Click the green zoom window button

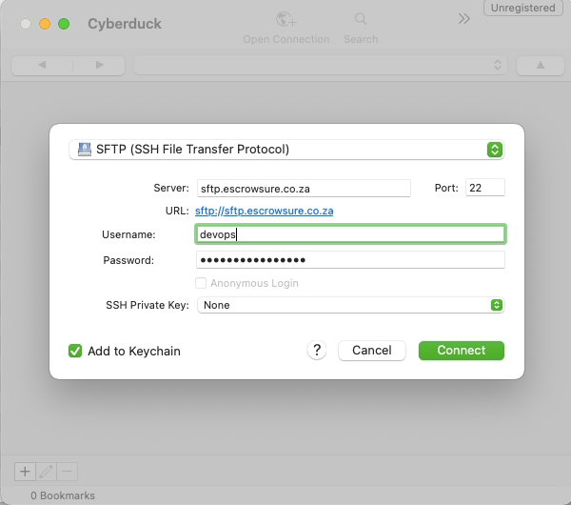[x=64, y=24]
